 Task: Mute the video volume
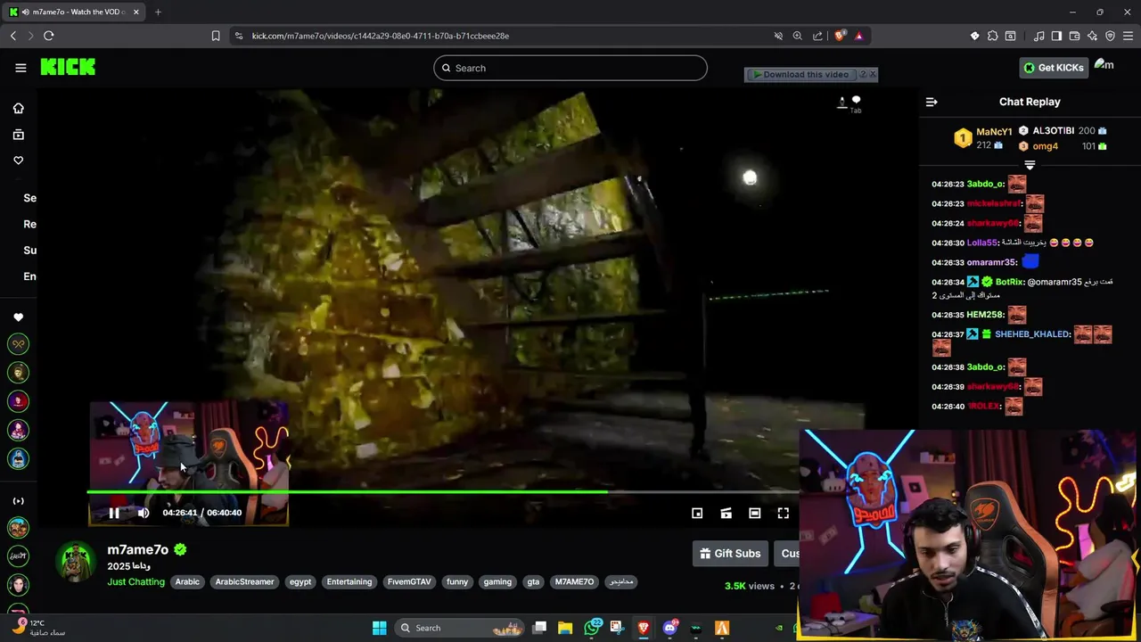(144, 513)
